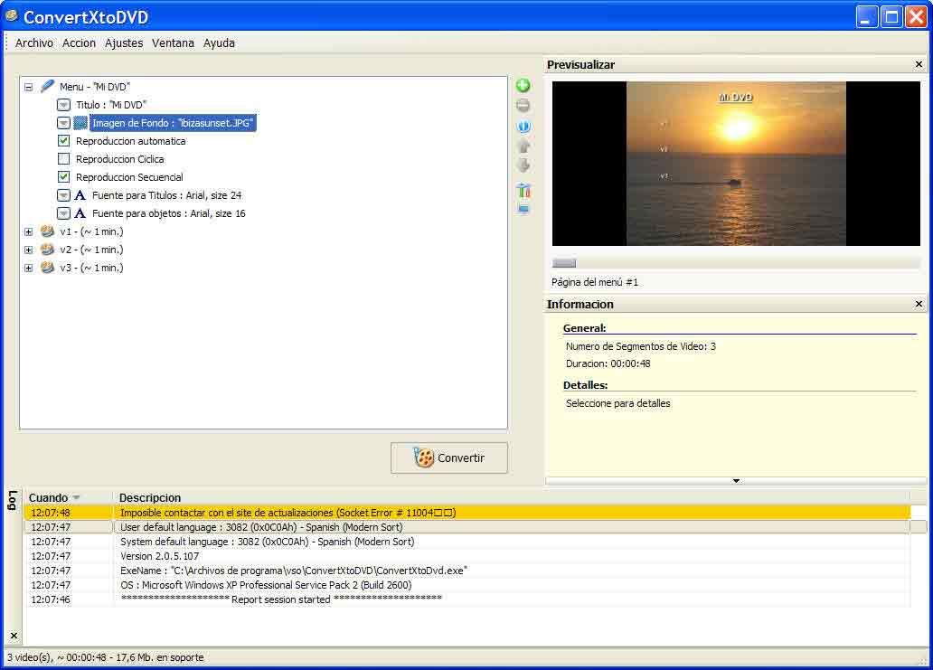
Task: Click the small blue icon below the trash bin
Action: (523, 209)
